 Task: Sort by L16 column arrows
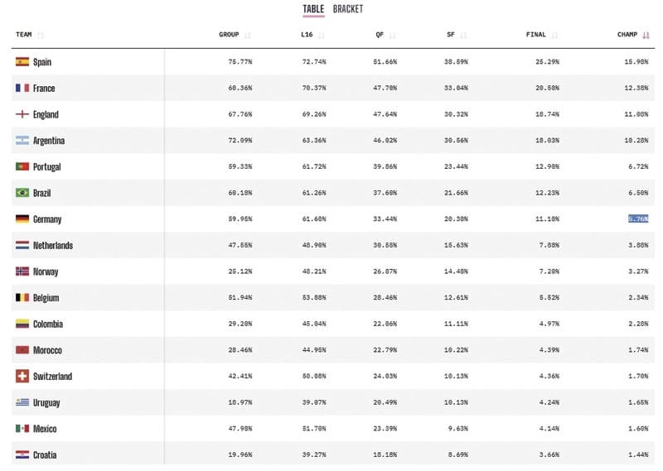321,35
